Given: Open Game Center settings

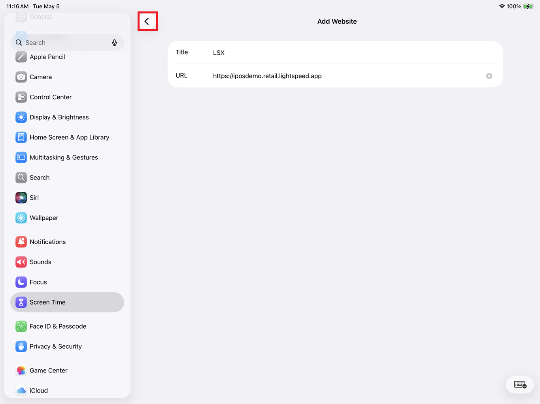Looking at the screenshot, I should (67, 370).
